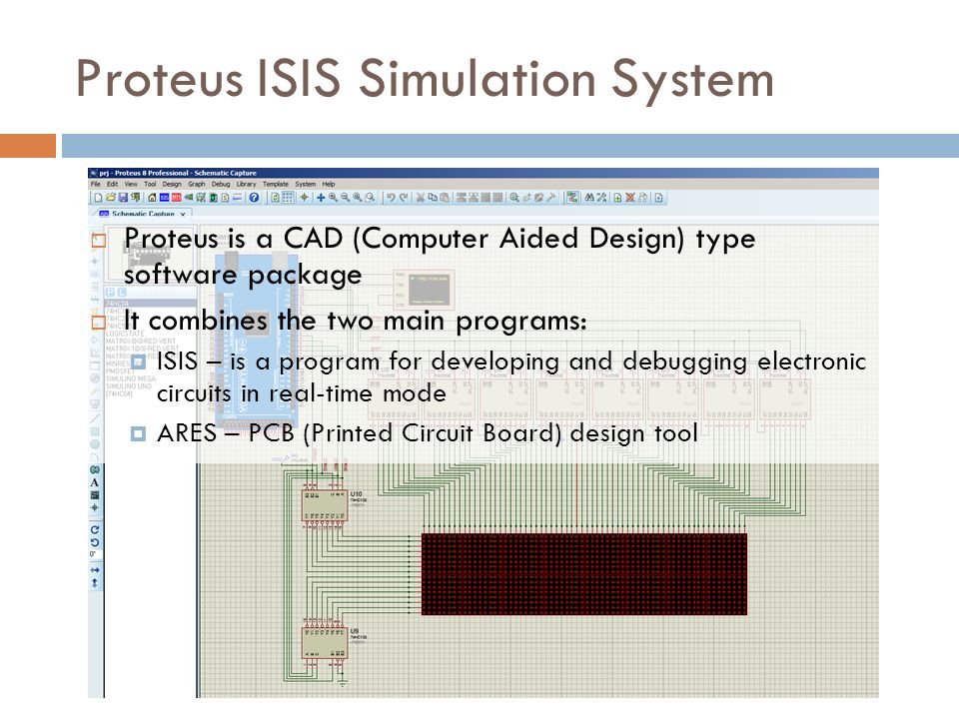The image size is (959, 719).
Task: Click the blue Pan (center at cursor) icon
Action: point(321,198)
